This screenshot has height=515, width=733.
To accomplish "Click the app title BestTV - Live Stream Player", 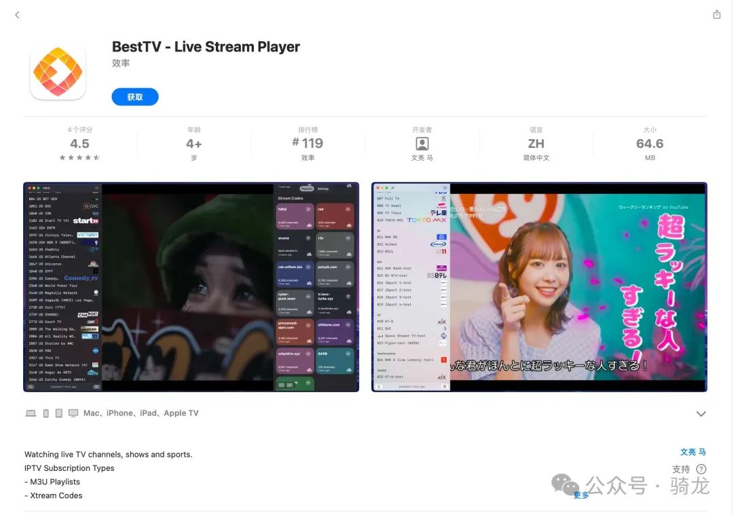I will (206, 47).
